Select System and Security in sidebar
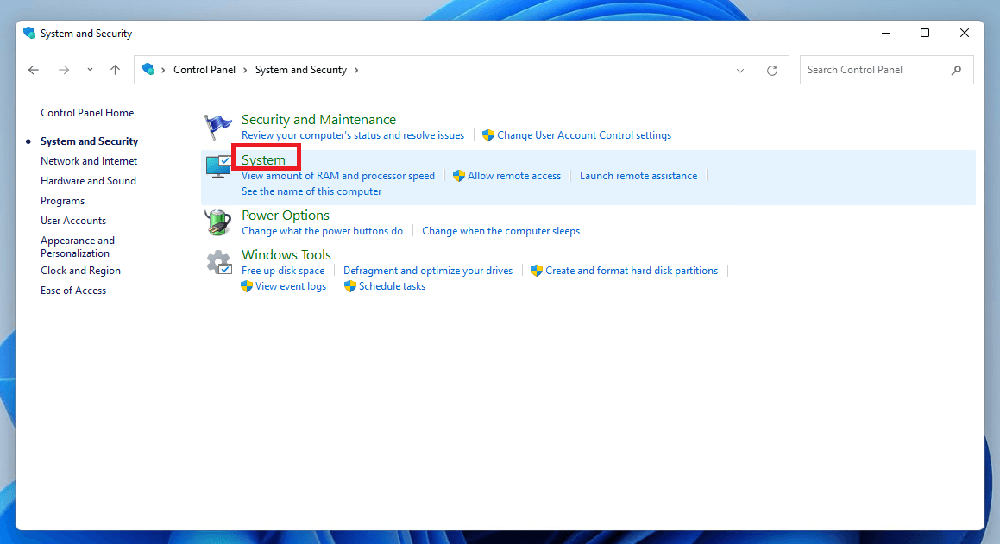 pyautogui.click(x=89, y=141)
